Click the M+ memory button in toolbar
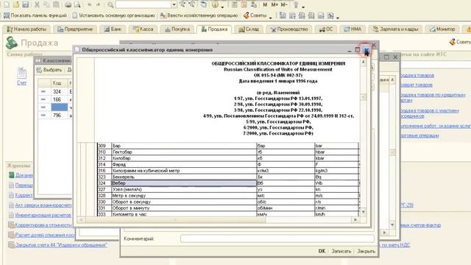Viewport: 471px width, 265px height. pos(275,4)
